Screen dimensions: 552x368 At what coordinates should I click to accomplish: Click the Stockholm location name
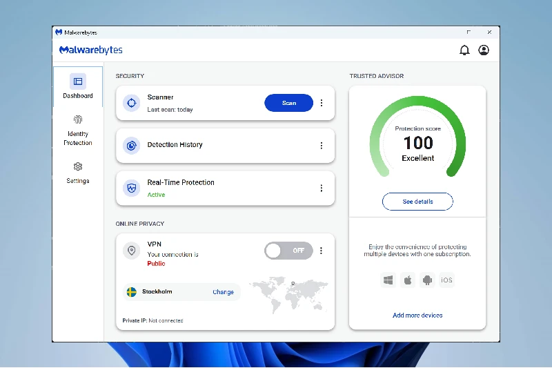pyautogui.click(x=157, y=291)
